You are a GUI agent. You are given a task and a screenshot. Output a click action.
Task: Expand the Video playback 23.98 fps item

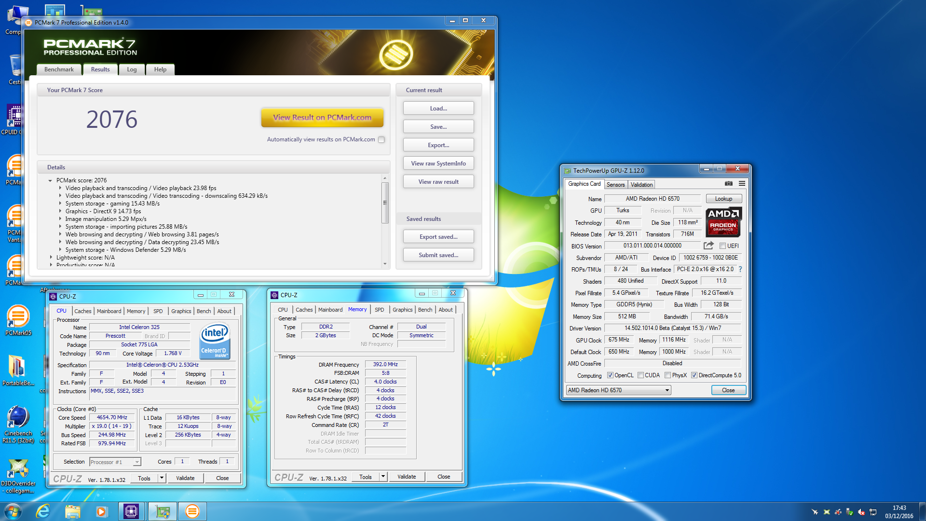60,188
